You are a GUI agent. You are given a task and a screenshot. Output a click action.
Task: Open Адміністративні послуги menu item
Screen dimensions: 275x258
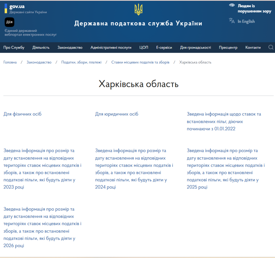tap(111, 48)
